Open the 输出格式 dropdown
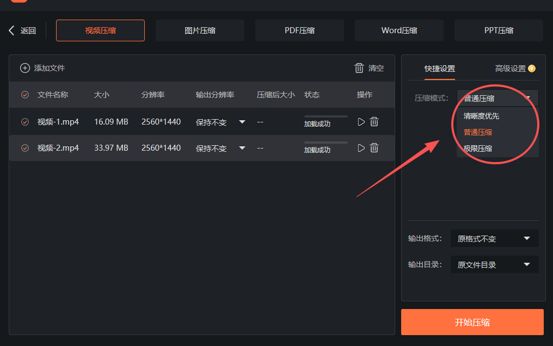Viewport: 553px width, 346px height. (x=494, y=238)
